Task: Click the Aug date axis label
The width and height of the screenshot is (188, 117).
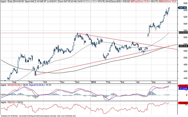Action: (14, 82)
